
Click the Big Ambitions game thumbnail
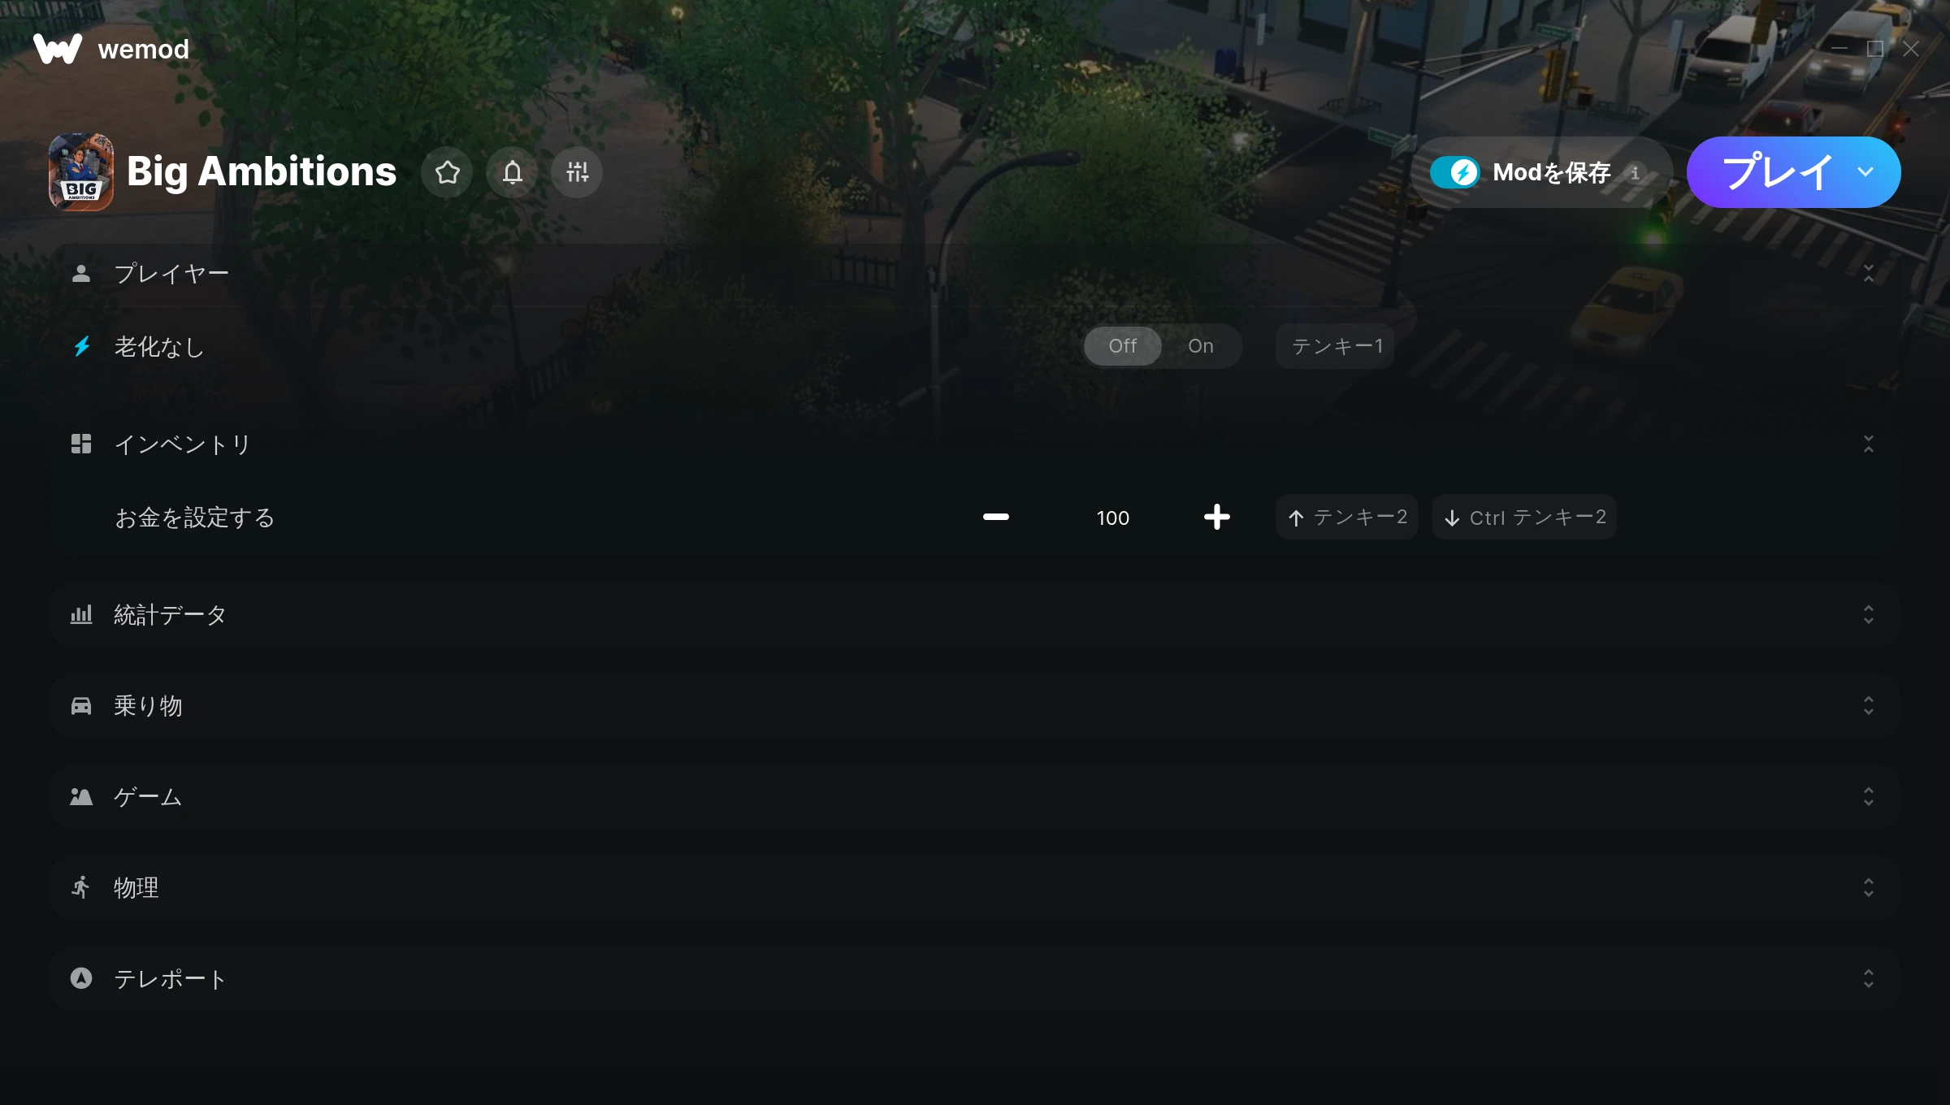click(x=81, y=172)
